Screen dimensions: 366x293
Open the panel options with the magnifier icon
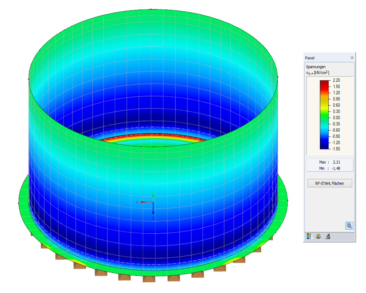(x=350, y=225)
